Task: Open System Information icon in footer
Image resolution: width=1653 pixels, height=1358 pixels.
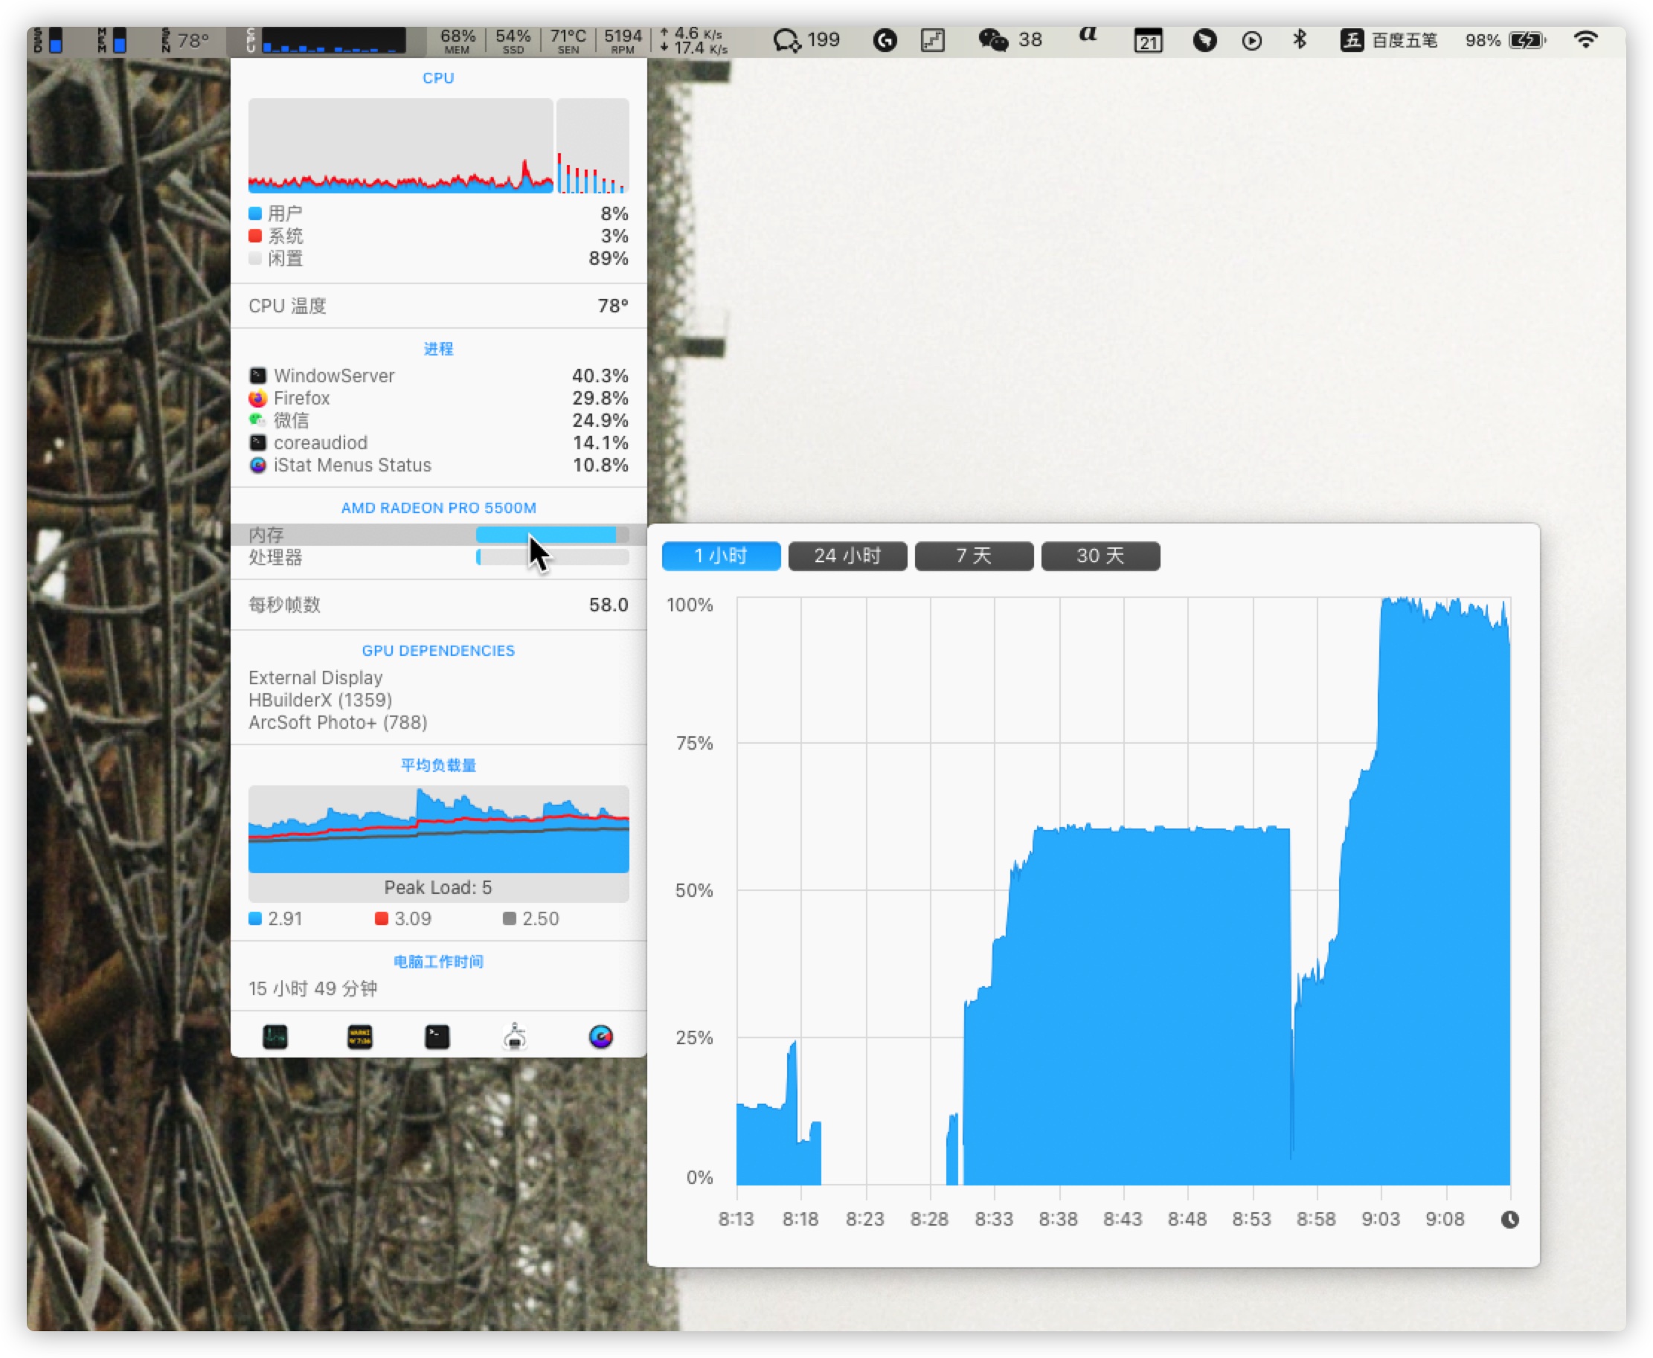Action: coord(515,1037)
